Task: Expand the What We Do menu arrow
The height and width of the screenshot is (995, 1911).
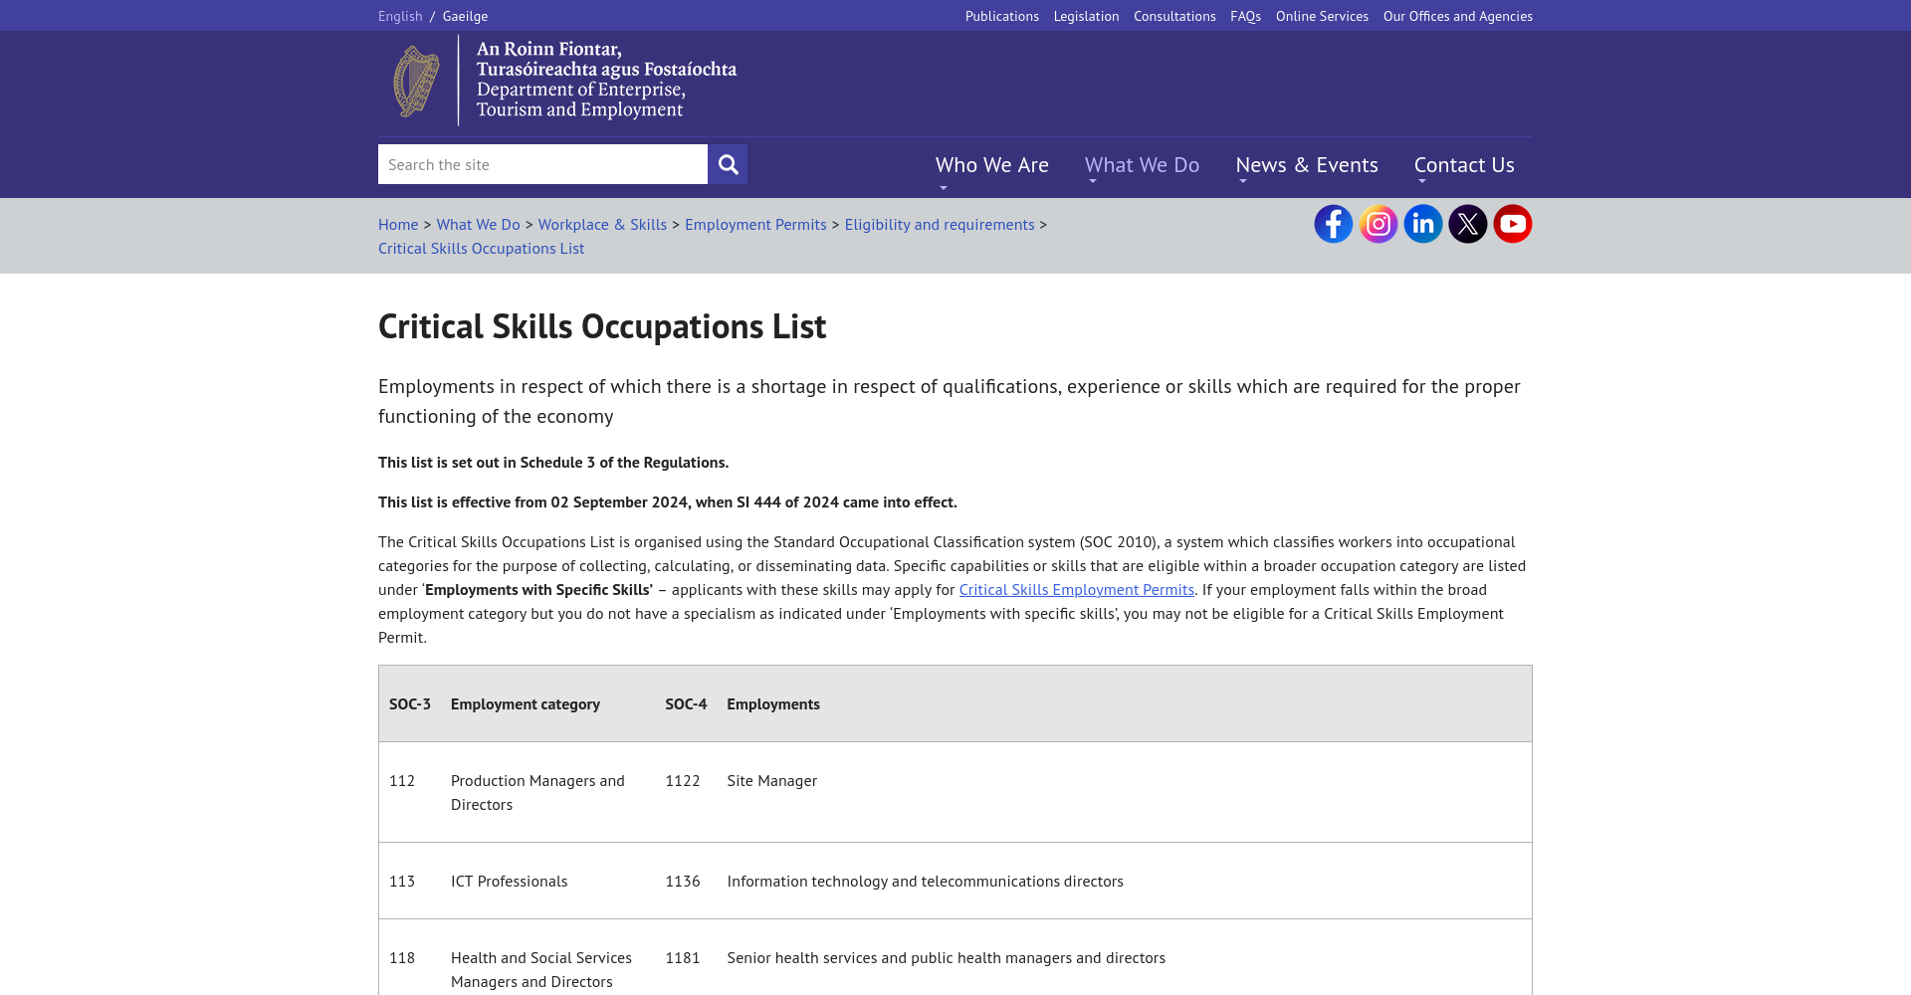Action: (1093, 181)
